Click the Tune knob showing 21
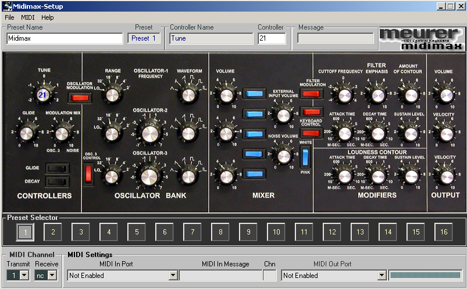Image resolution: width=467 pixels, height=289 pixels. click(x=43, y=95)
